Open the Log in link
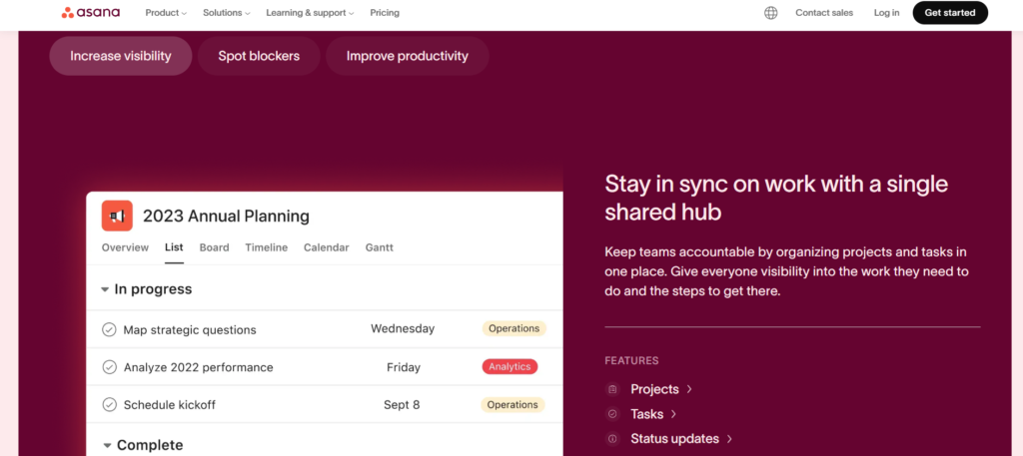The height and width of the screenshot is (456, 1023). tap(886, 13)
